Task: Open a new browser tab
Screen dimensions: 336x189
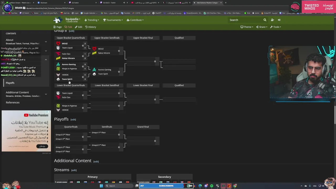Action: coord(226,3)
